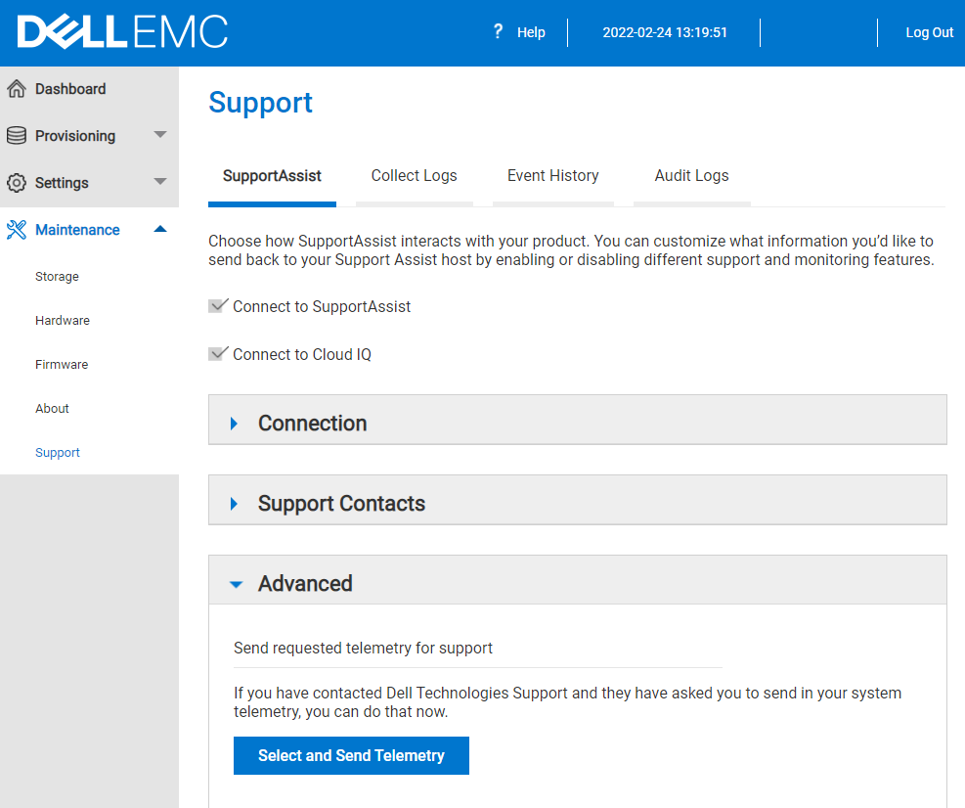Switch to the Collect Logs tab
Viewport: 965px width, 808px height.
414,176
